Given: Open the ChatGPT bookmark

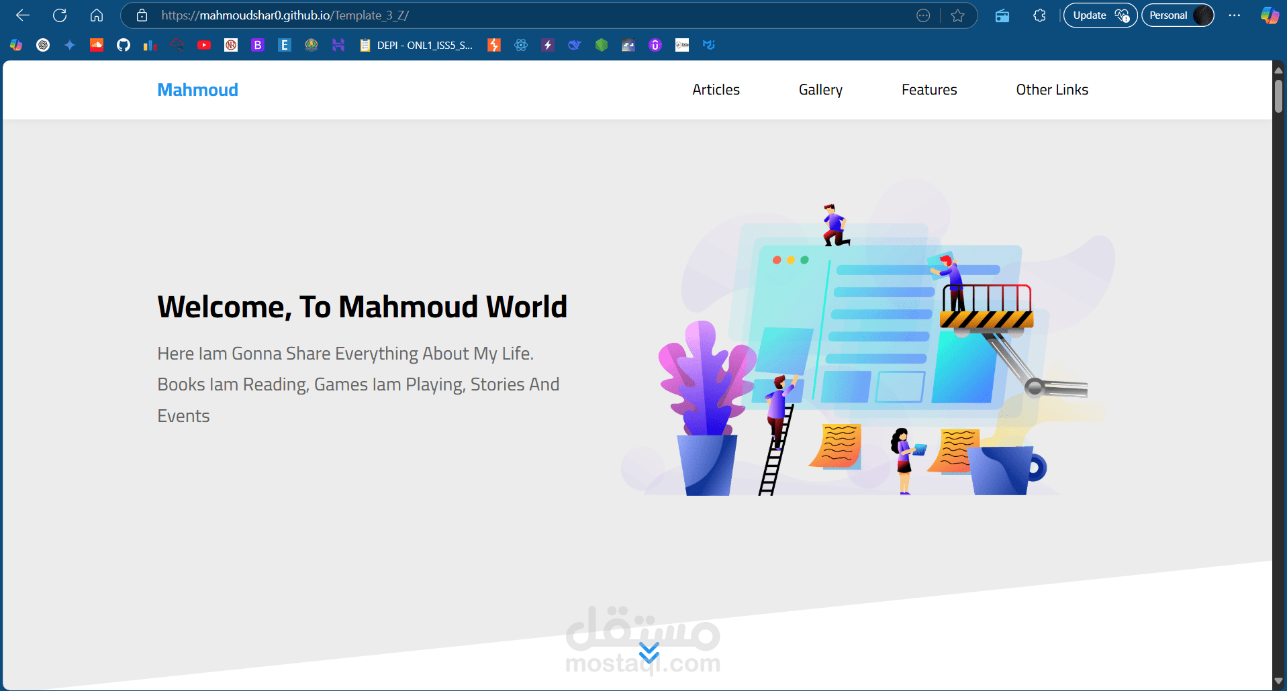Looking at the screenshot, I should (43, 45).
